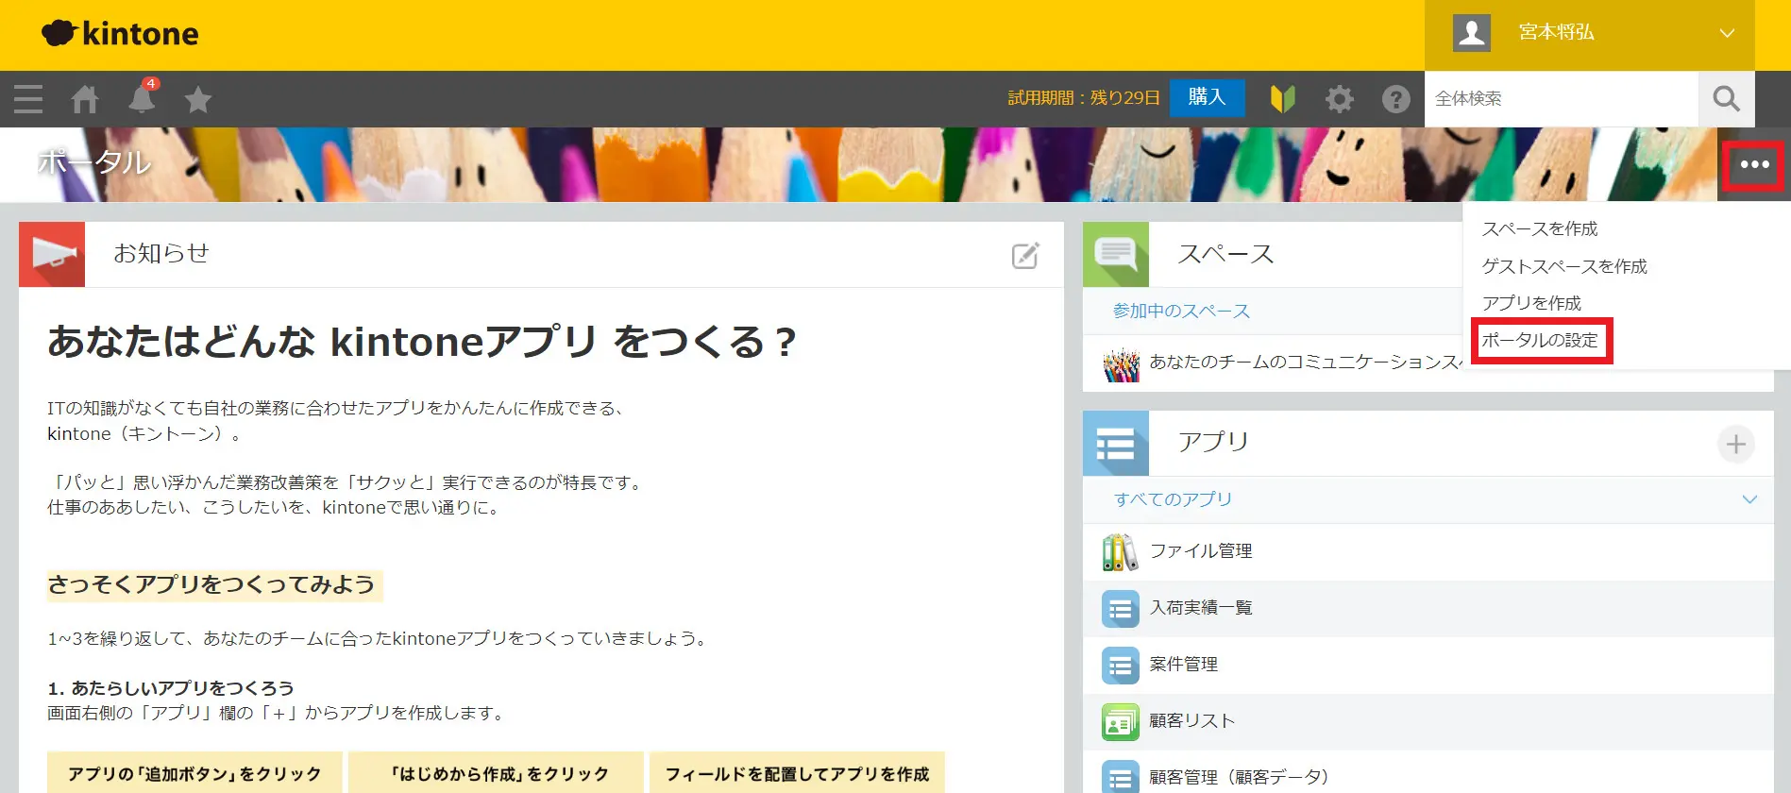This screenshot has height=793, width=1791.
Task: Click the 購入 purchase button
Action: [1207, 97]
